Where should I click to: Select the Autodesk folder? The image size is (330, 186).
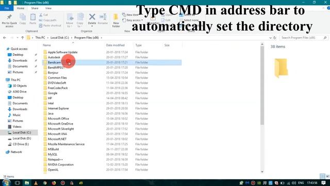tap(54, 57)
